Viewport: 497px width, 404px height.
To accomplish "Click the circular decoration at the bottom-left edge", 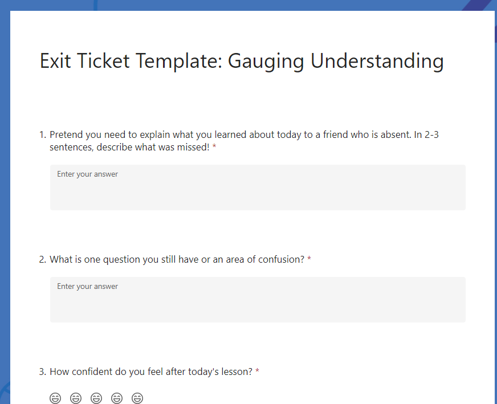I will [x=5, y=393].
